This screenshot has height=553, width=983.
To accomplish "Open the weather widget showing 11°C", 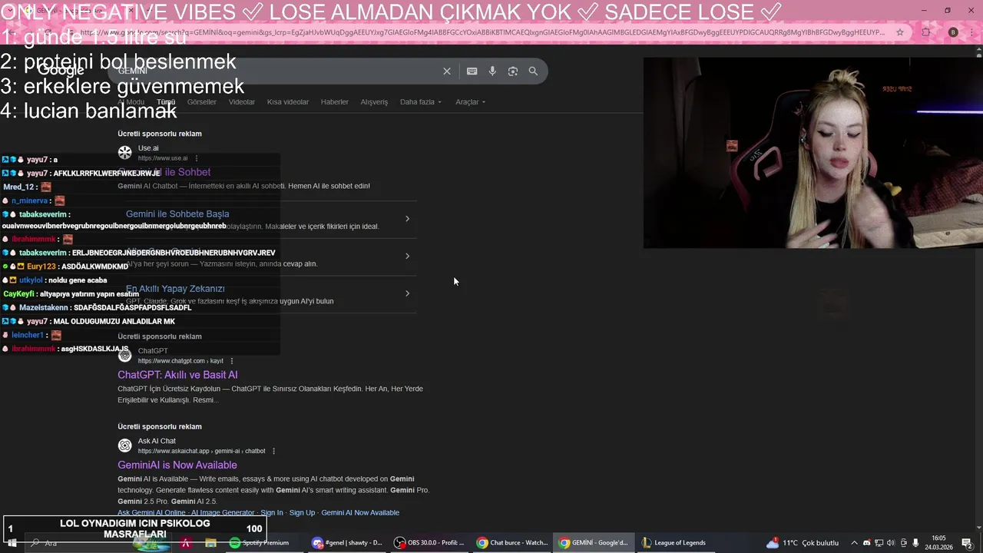I will 803,543.
